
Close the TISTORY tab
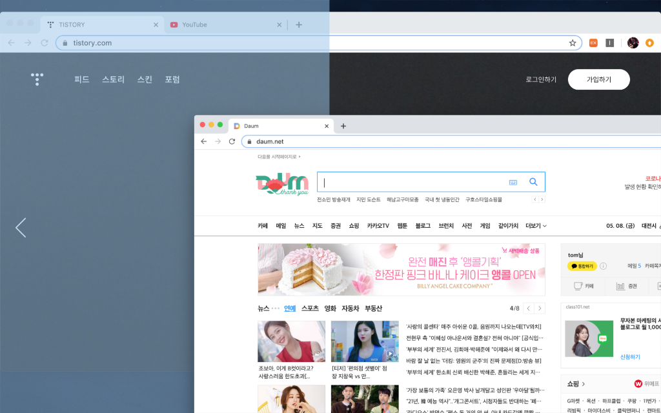tap(156, 25)
